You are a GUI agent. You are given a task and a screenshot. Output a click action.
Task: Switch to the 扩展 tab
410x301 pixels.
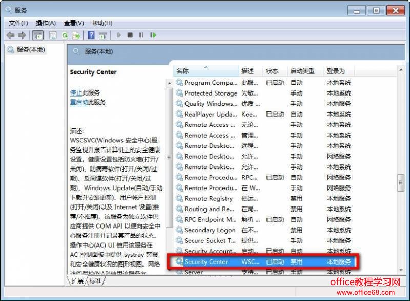click(77, 281)
